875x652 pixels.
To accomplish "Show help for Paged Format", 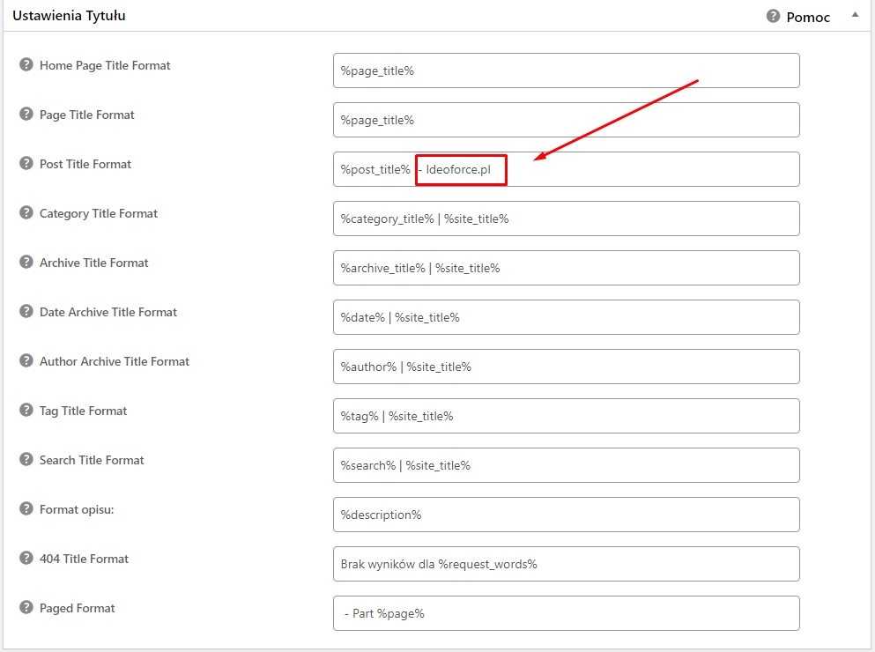I will coord(26,608).
